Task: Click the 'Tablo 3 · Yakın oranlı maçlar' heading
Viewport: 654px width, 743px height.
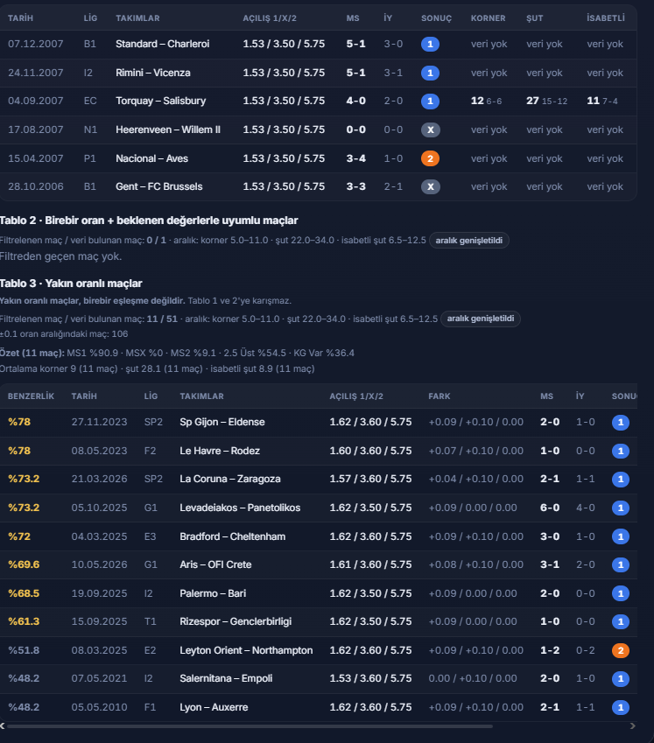Action: [71, 284]
